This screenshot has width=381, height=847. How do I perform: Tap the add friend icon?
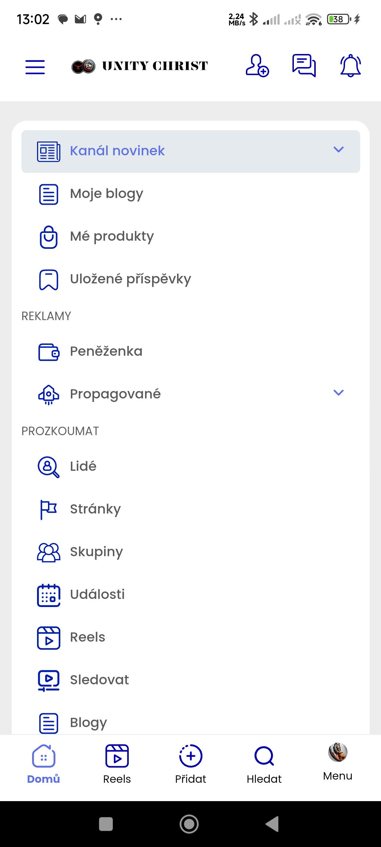pos(257,66)
